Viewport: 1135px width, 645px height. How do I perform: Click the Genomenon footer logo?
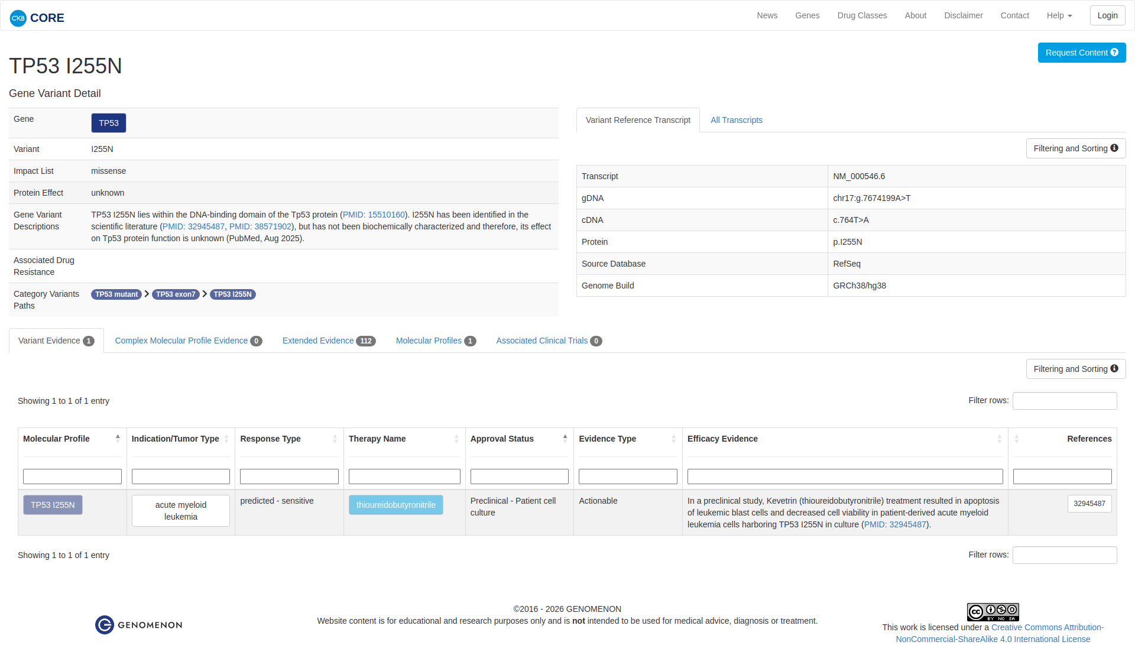(139, 625)
